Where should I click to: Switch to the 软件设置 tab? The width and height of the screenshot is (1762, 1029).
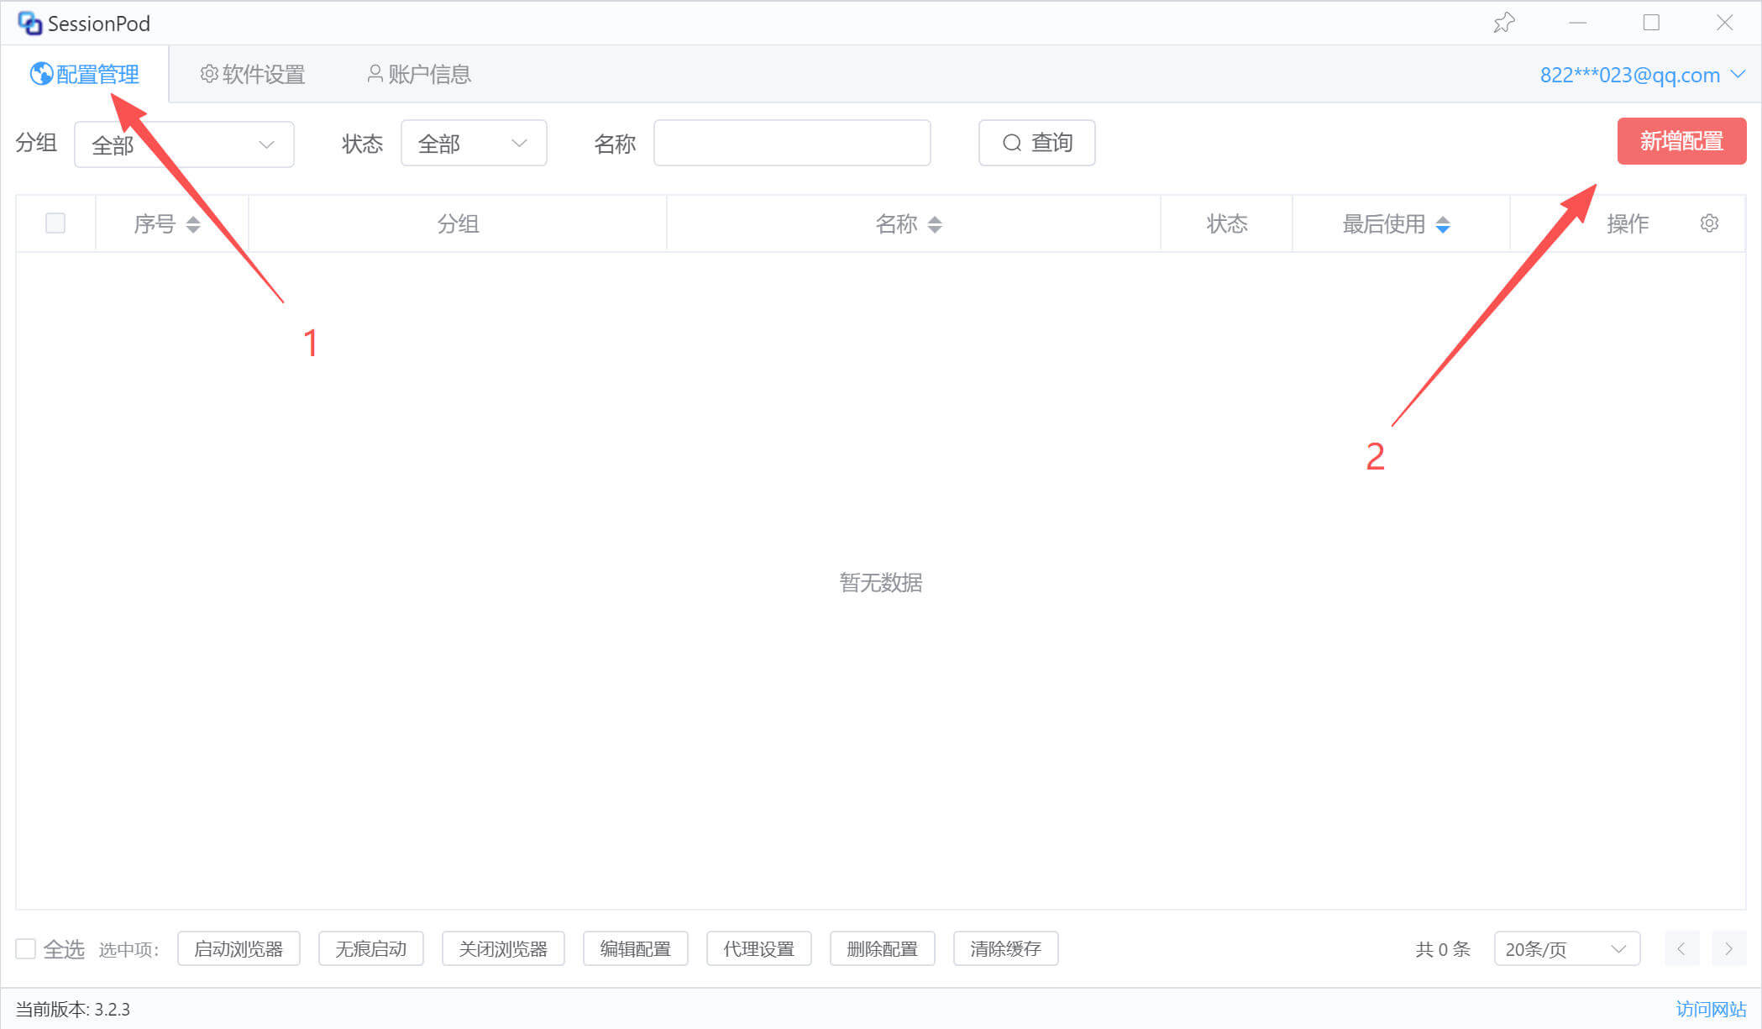tap(253, 75)
